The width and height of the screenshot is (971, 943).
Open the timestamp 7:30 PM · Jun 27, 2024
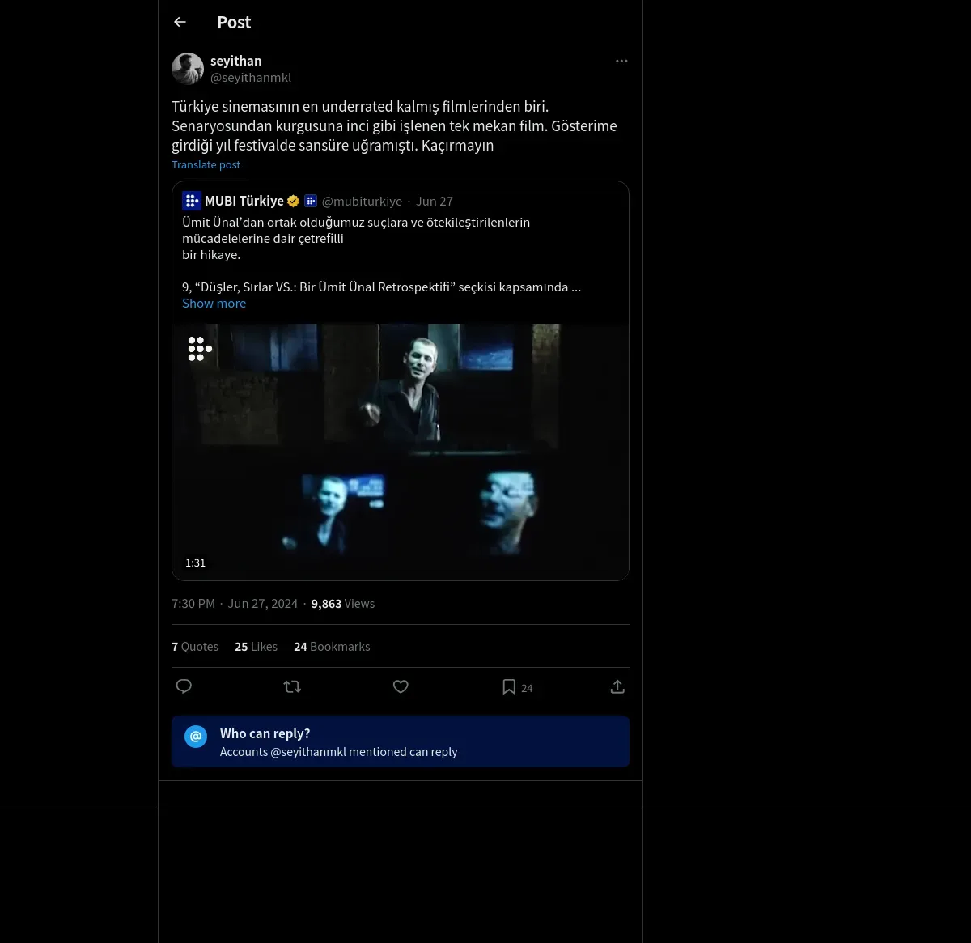[x=235, y=604]
